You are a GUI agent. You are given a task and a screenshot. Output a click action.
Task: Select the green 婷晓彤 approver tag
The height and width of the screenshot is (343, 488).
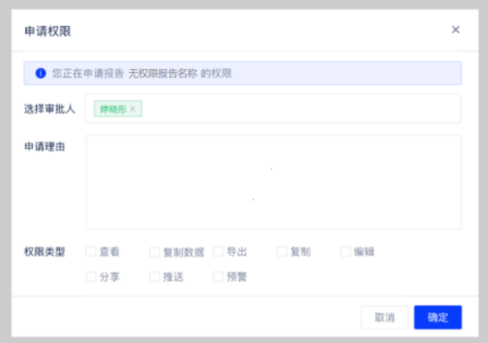[x=113, y=109]
